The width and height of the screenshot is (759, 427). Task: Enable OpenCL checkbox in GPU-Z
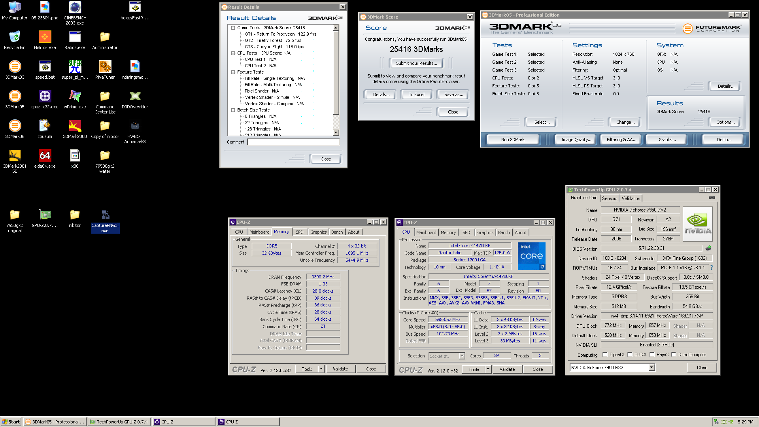pyautogui.click(x=605, y=355)
